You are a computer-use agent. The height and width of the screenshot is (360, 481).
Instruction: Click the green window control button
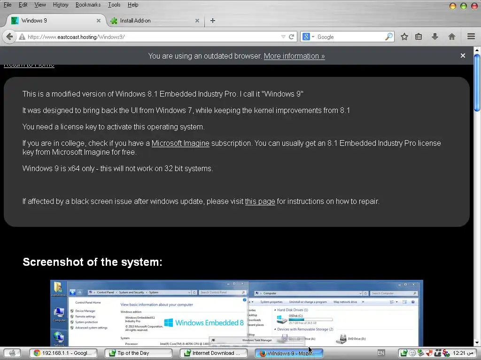click(464, 6)
